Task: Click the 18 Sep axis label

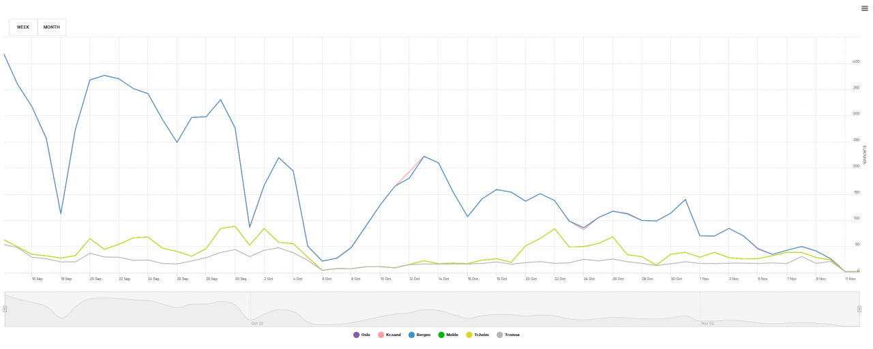Action: pyautogui.click(x=66, y=279)
